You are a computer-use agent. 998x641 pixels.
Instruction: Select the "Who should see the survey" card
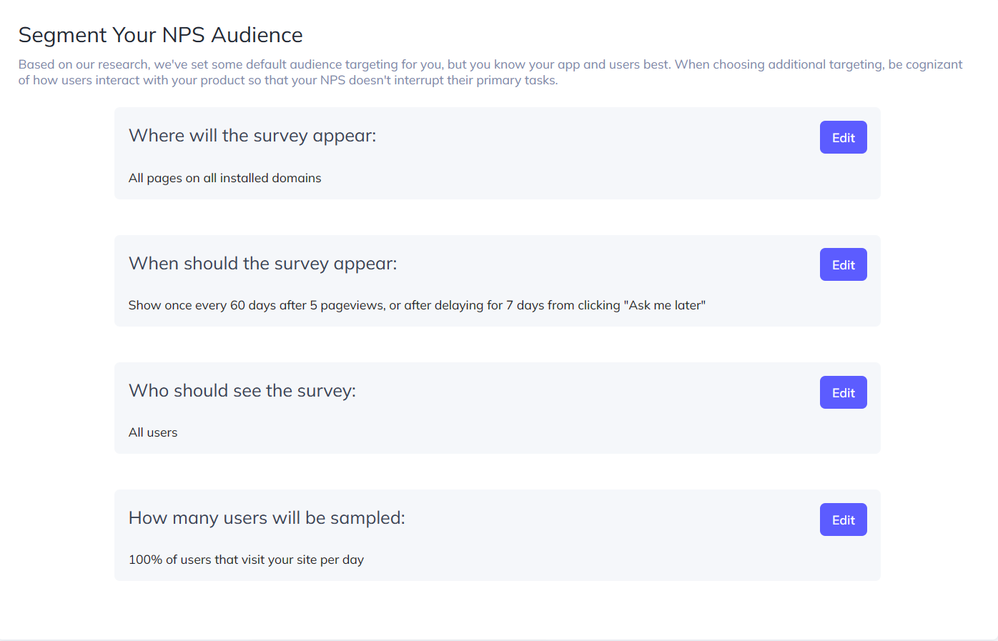(497, 408)
